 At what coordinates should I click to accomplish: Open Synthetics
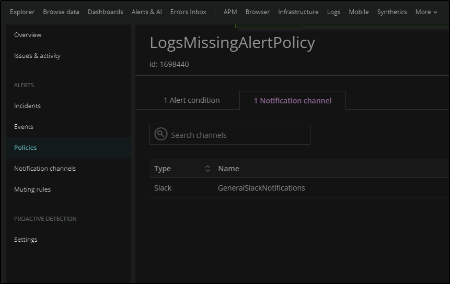(392, 12)
